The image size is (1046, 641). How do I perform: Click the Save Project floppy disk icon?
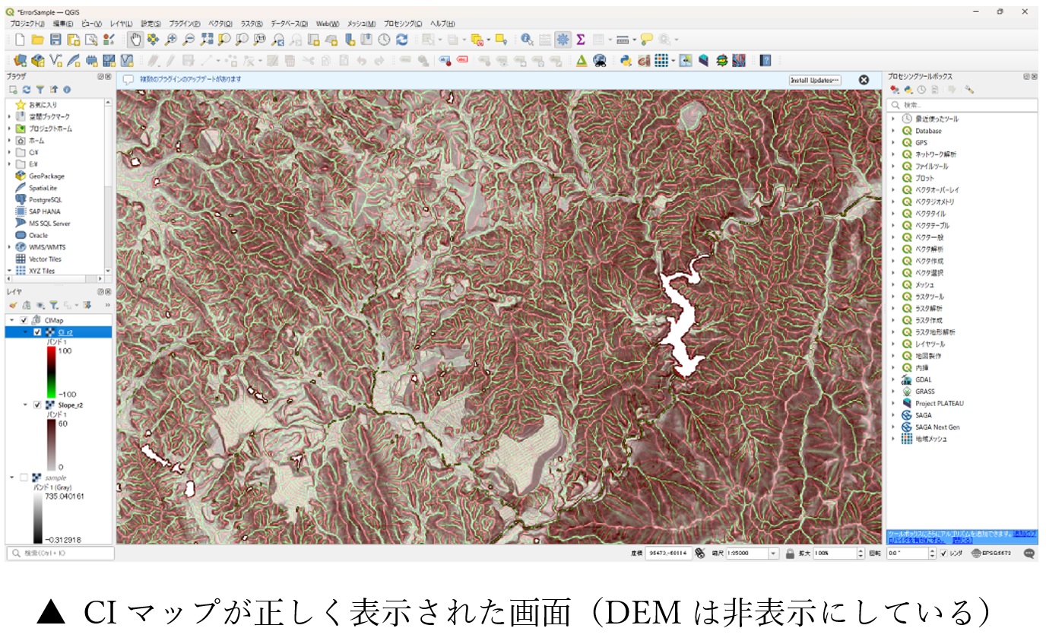[55, 40]
